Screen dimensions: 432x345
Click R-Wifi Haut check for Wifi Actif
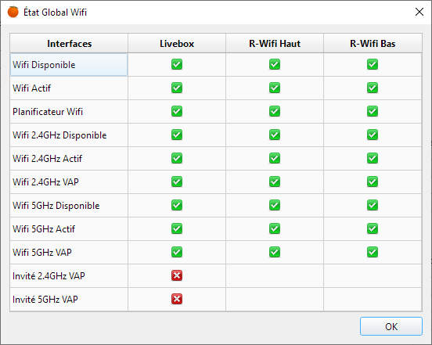point(275,88)
